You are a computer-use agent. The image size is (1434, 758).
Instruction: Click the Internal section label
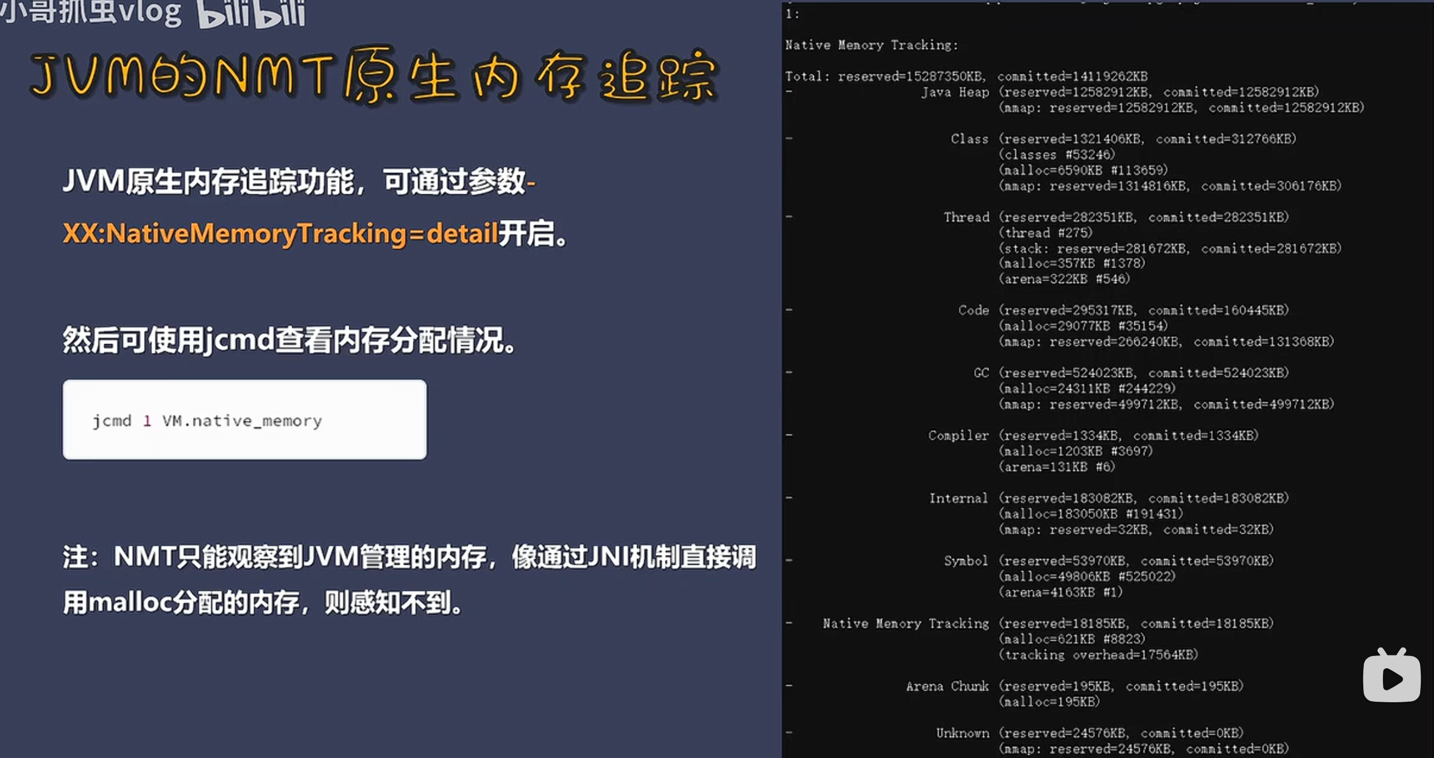coord(958,498)
